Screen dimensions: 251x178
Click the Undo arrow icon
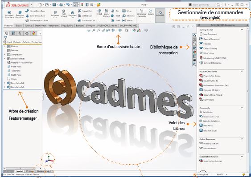coord(68,5)
